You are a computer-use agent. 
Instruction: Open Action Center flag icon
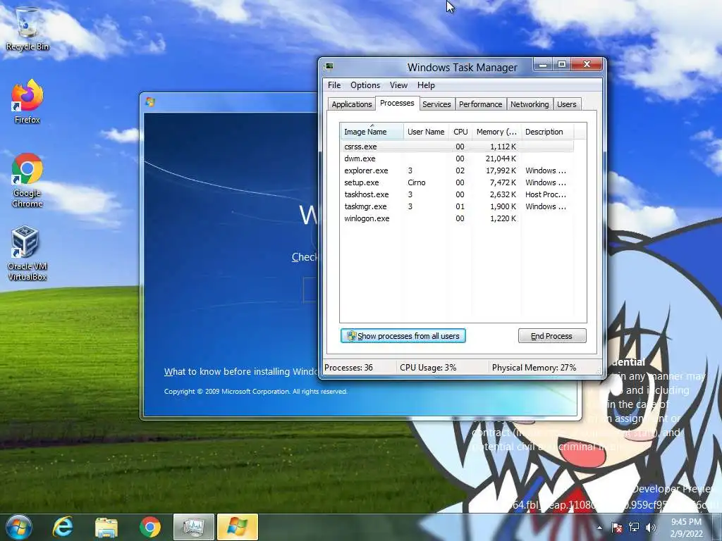616,528
